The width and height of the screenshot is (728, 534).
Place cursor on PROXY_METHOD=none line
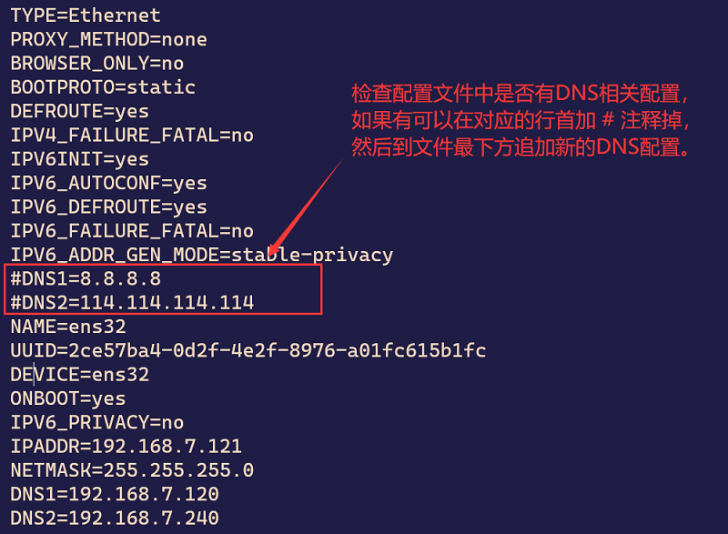coord(108,39)
